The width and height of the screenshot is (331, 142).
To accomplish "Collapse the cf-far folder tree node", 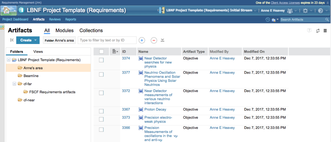I will (14, 84).
